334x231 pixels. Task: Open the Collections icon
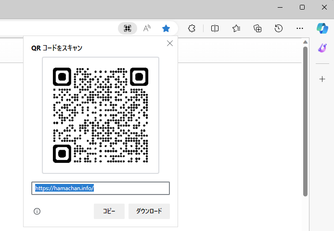(x=257, y=28)
